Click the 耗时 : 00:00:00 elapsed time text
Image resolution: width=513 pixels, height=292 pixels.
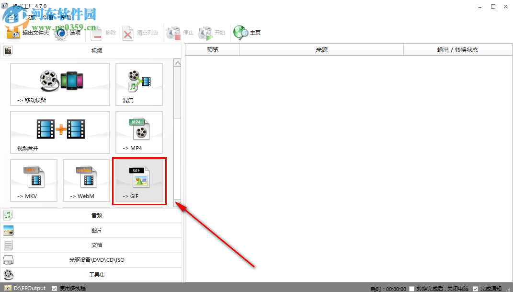tap(388, 289)
